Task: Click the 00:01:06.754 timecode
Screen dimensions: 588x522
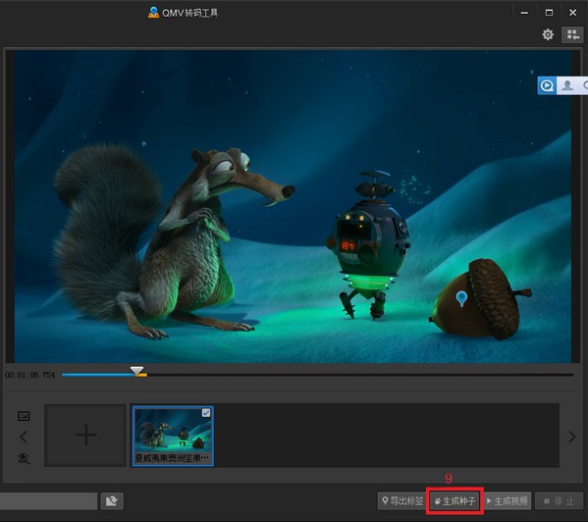Action: pyautogui.click(x=30, y=375)
